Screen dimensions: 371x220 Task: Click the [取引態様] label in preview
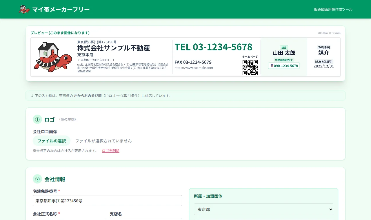coord(324,47)
